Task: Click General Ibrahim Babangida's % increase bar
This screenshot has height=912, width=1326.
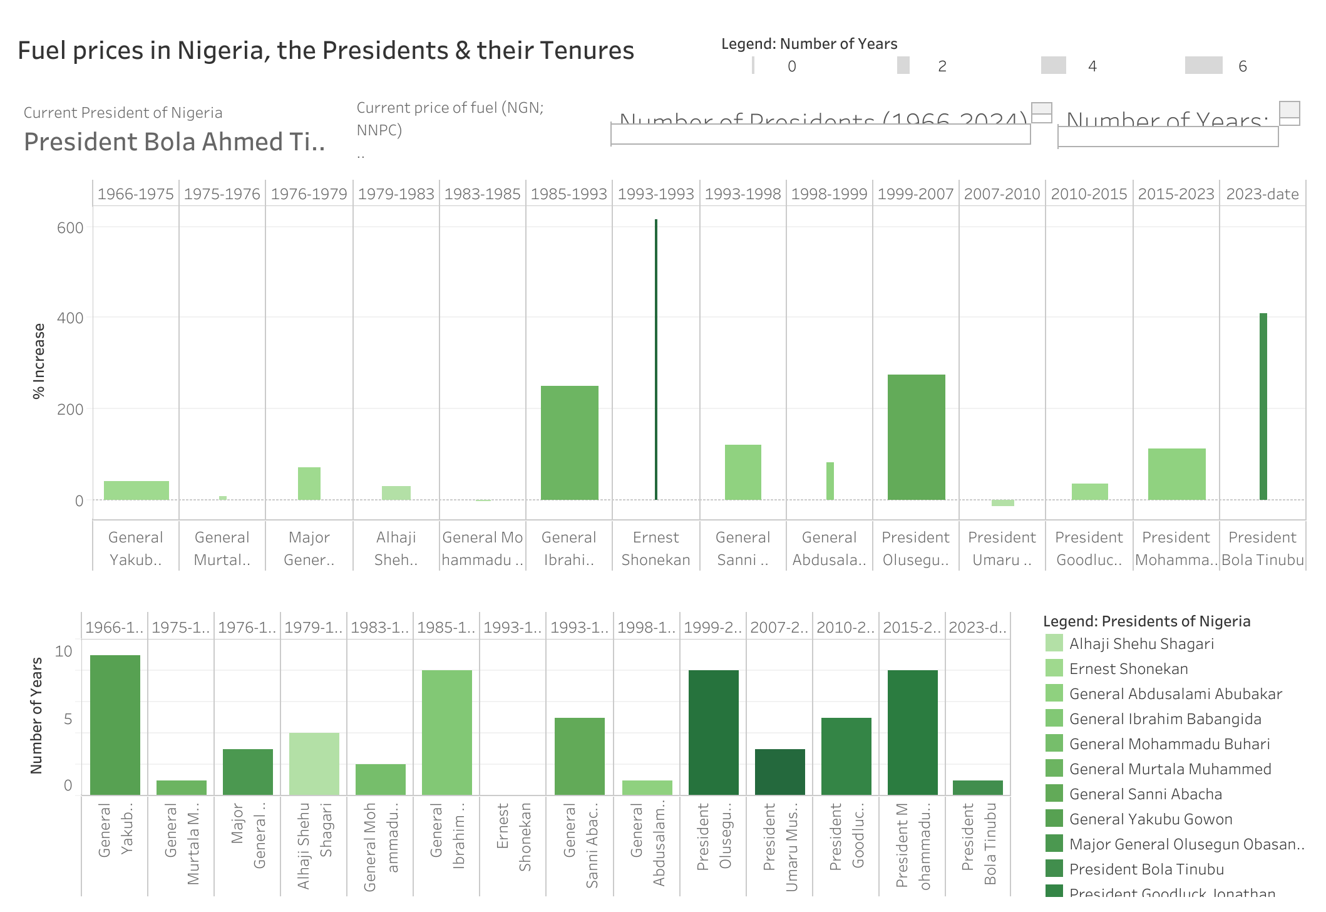Action: tap(569, 443)
